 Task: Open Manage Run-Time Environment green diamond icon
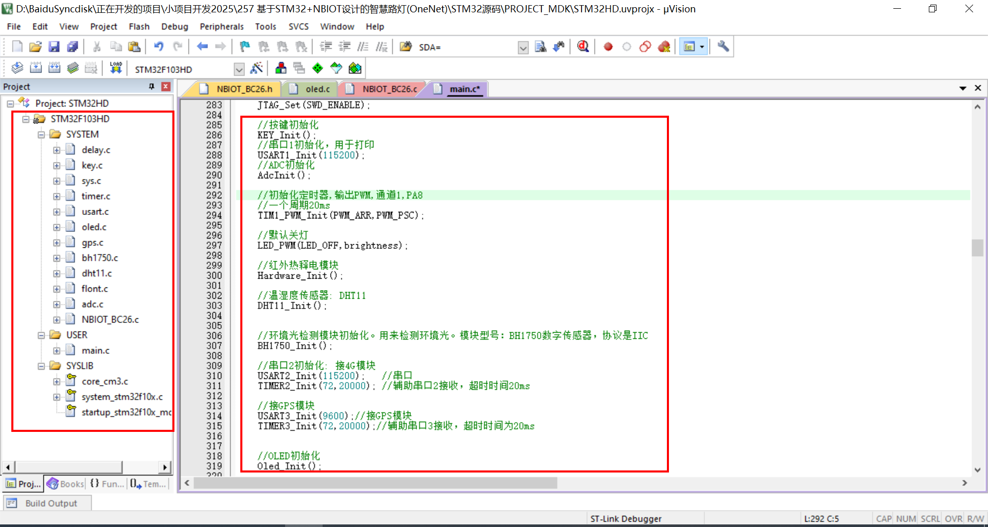pos(317,68)
